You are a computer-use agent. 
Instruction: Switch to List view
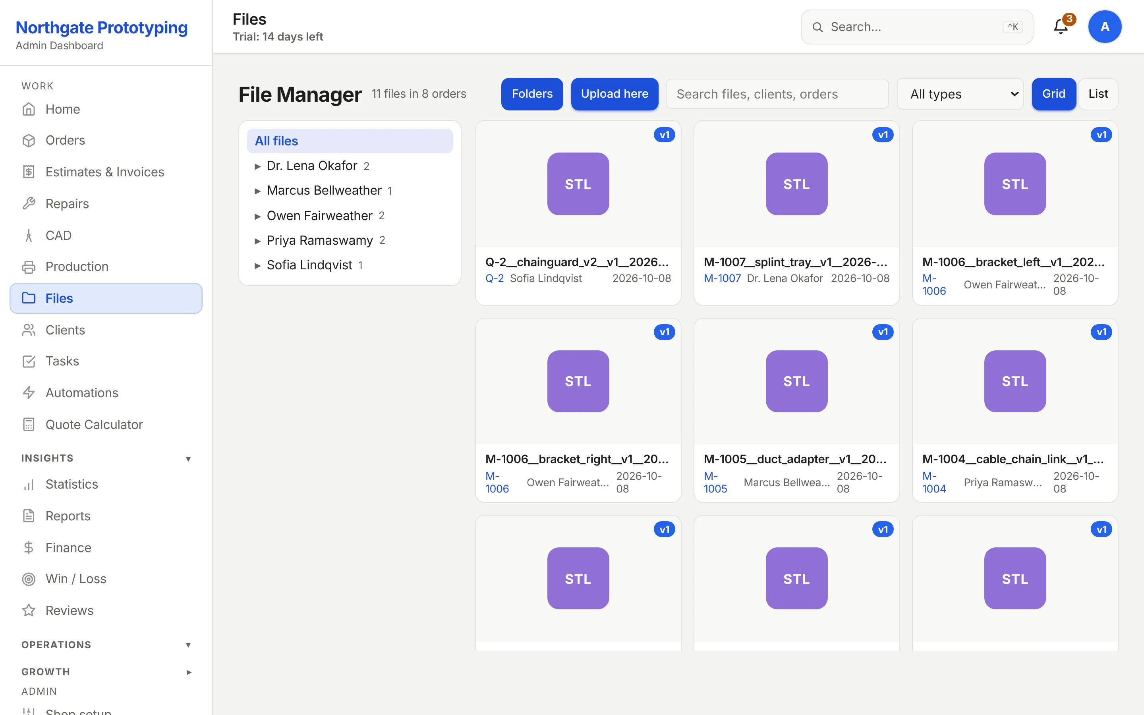click(x=1098, y=94)
